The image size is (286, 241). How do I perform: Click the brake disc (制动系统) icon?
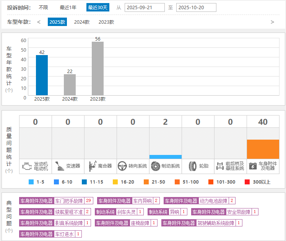tap(155, 166)
